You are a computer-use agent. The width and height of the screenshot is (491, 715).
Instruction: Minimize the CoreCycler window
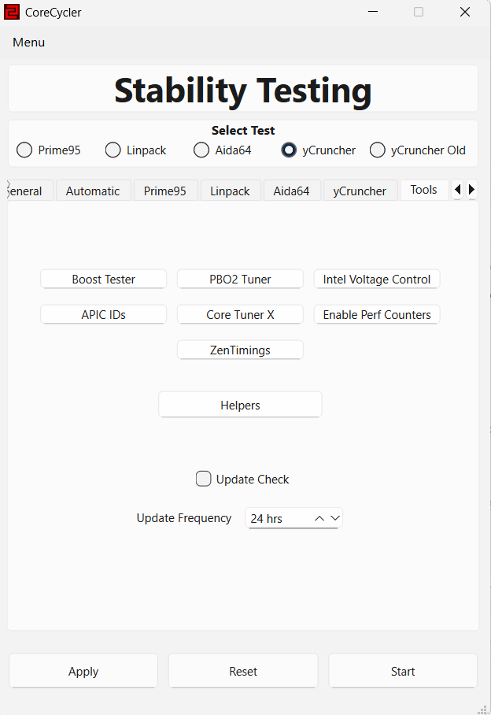(x=373, y=12)
